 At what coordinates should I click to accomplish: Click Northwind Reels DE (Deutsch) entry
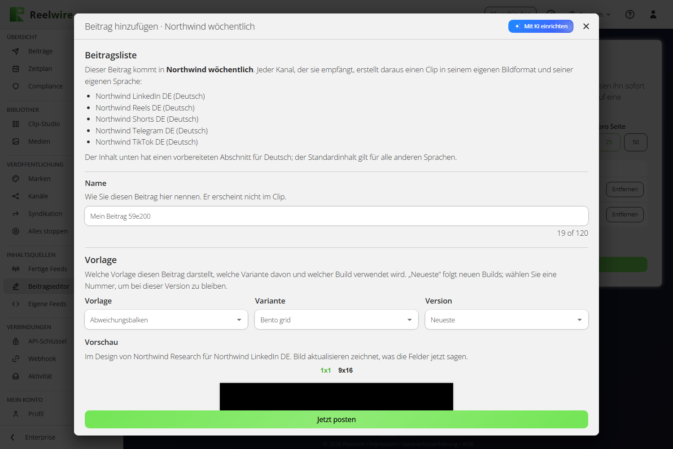point(145,108)
